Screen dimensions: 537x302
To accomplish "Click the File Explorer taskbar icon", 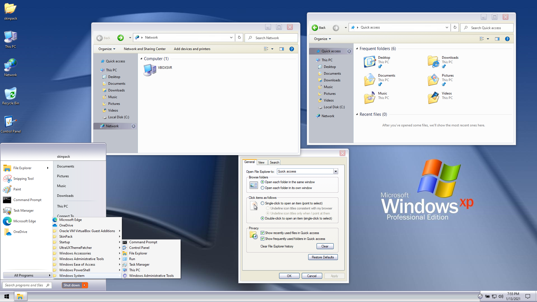I will [x=20, y=296].
